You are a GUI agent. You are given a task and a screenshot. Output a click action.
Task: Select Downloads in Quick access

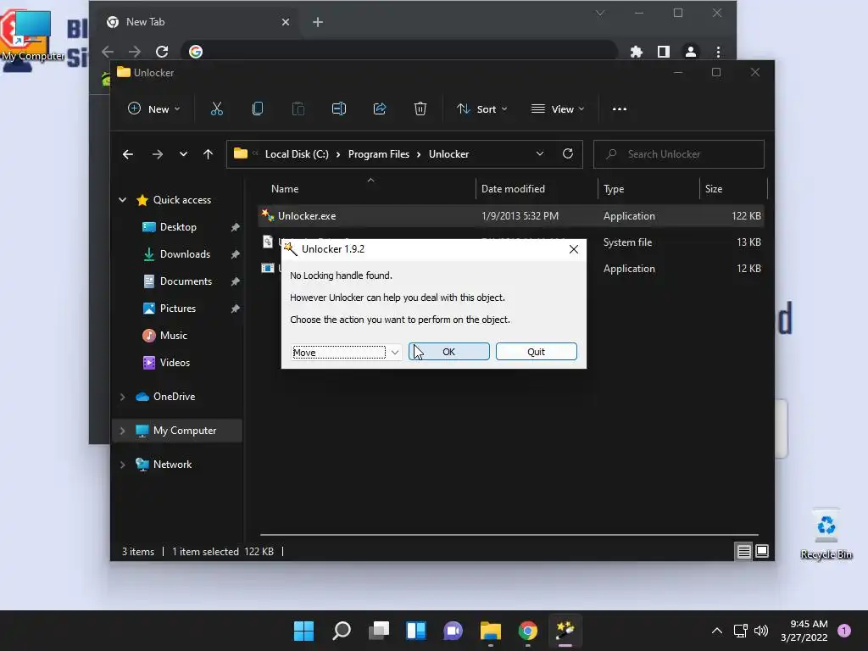(x=185, y=254)
